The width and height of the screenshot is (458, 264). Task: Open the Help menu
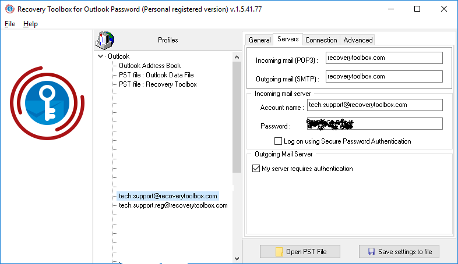30,24
